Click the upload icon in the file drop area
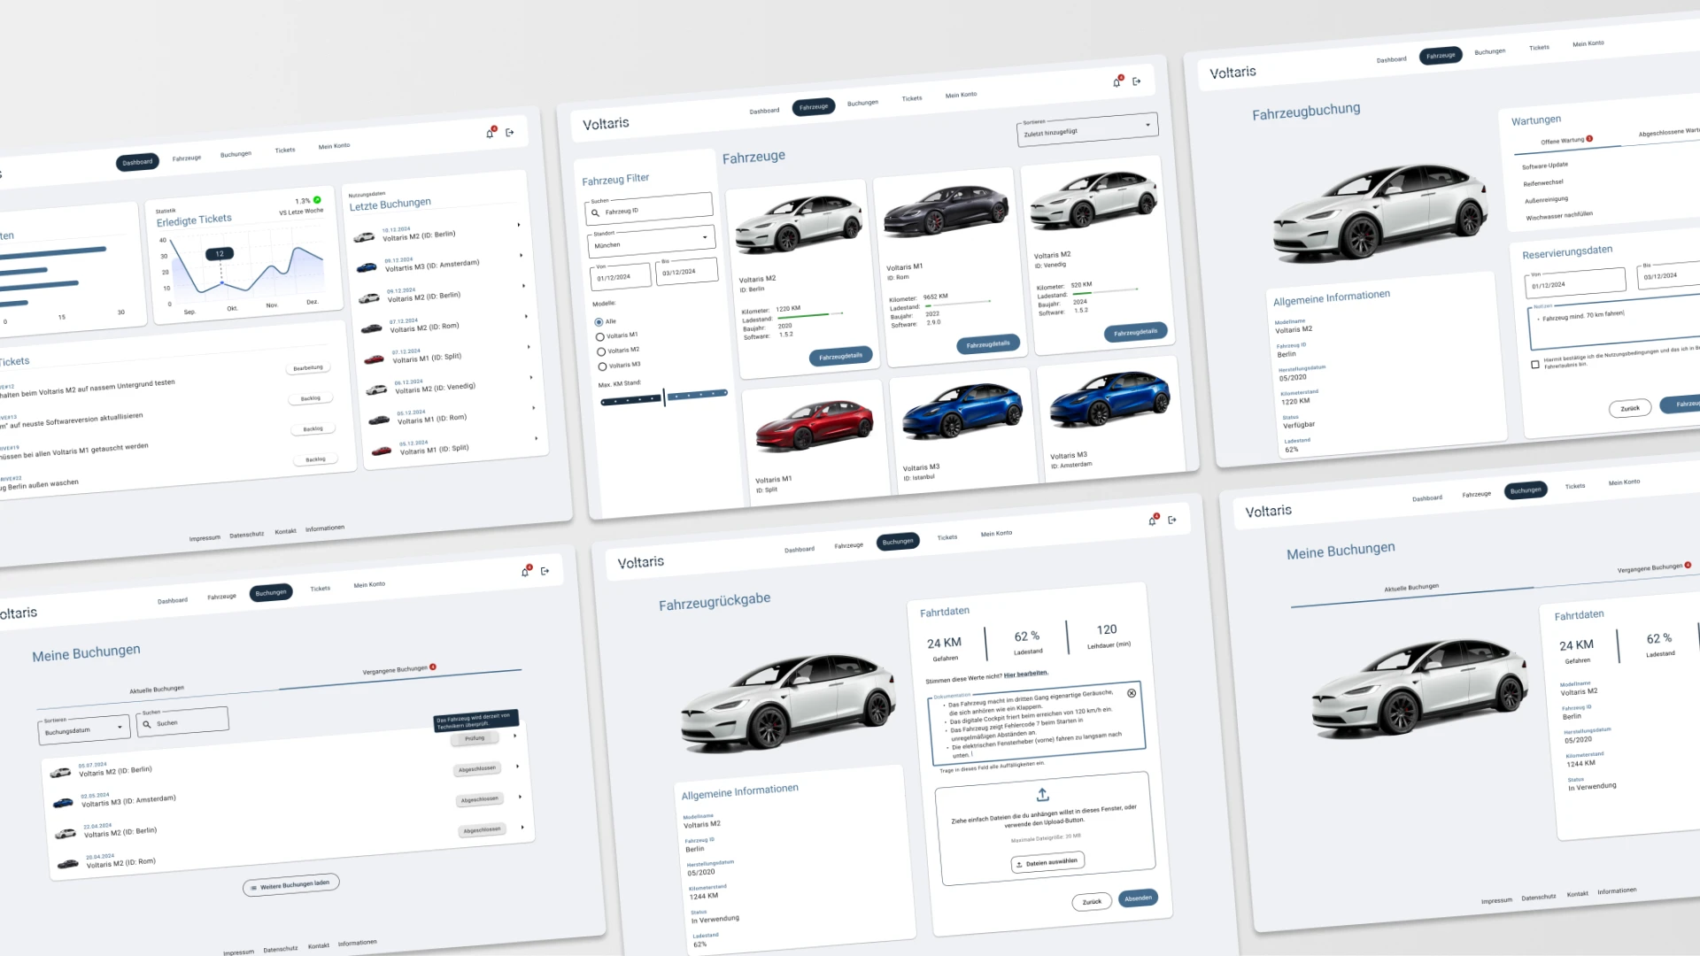1700x956 pixels. (1042, 795)
